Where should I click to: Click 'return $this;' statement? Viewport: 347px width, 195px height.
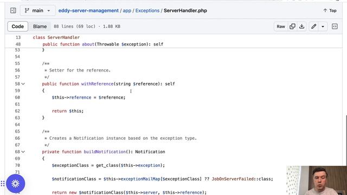pyautogui.click(x=68, y=111)
